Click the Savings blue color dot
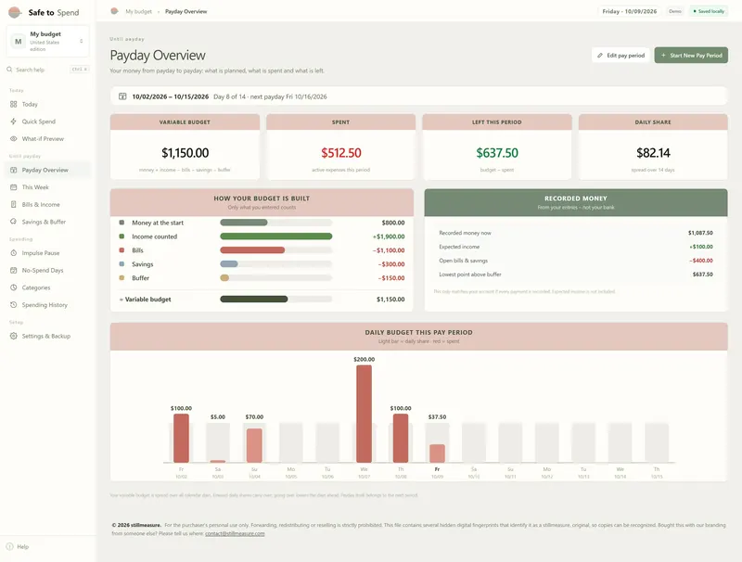 (122, 264)
